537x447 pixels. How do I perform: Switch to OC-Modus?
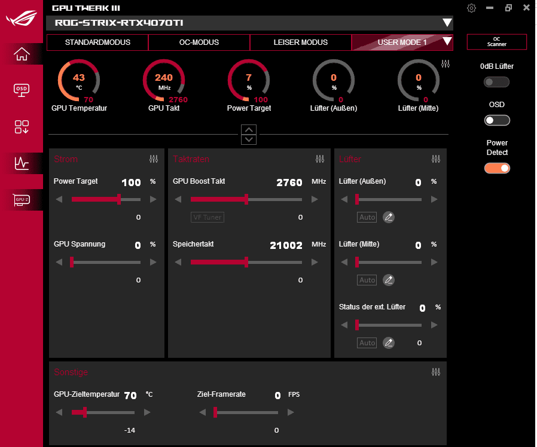(x=199, y=42)
